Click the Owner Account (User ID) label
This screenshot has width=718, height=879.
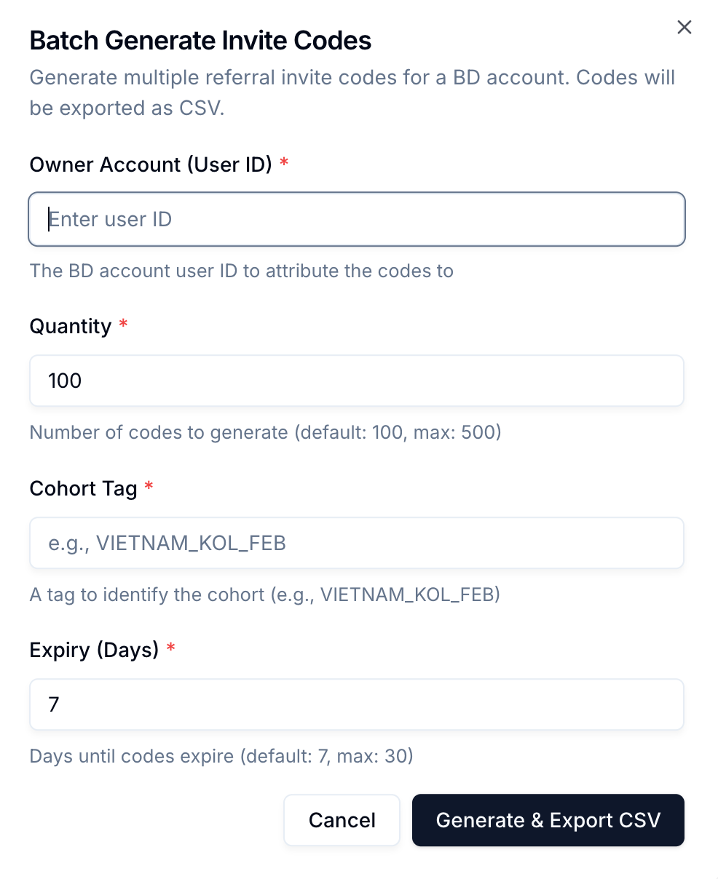[x=151, y=164]
